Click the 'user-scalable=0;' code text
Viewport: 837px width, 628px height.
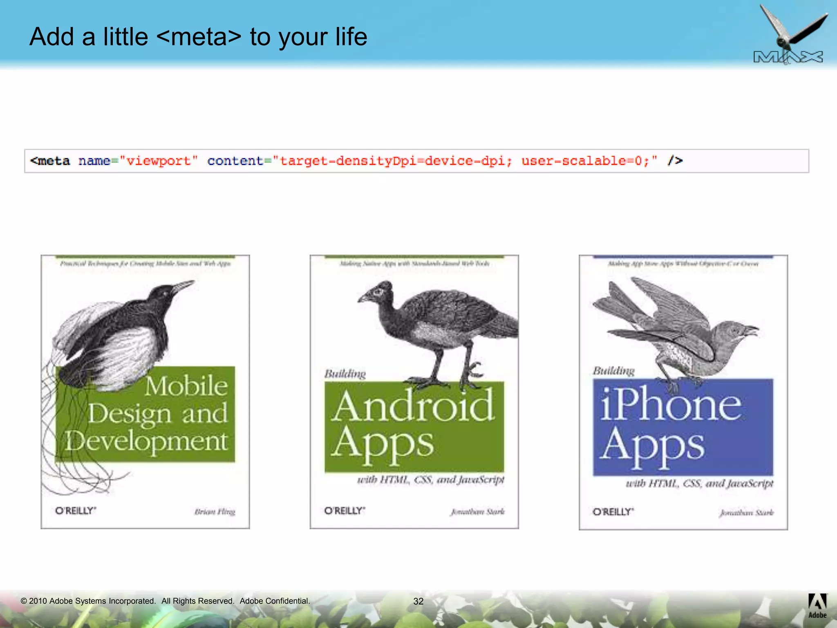(585, 161)
